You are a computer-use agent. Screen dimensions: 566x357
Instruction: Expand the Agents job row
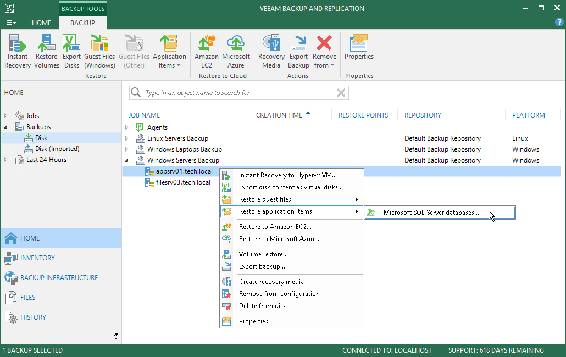pyautogui.click(x=127, y=127)
